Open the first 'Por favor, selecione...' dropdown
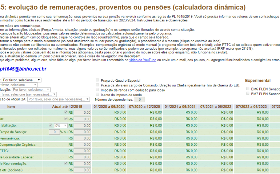This screenshot has height=174, width=280. (x=21, y=80)
